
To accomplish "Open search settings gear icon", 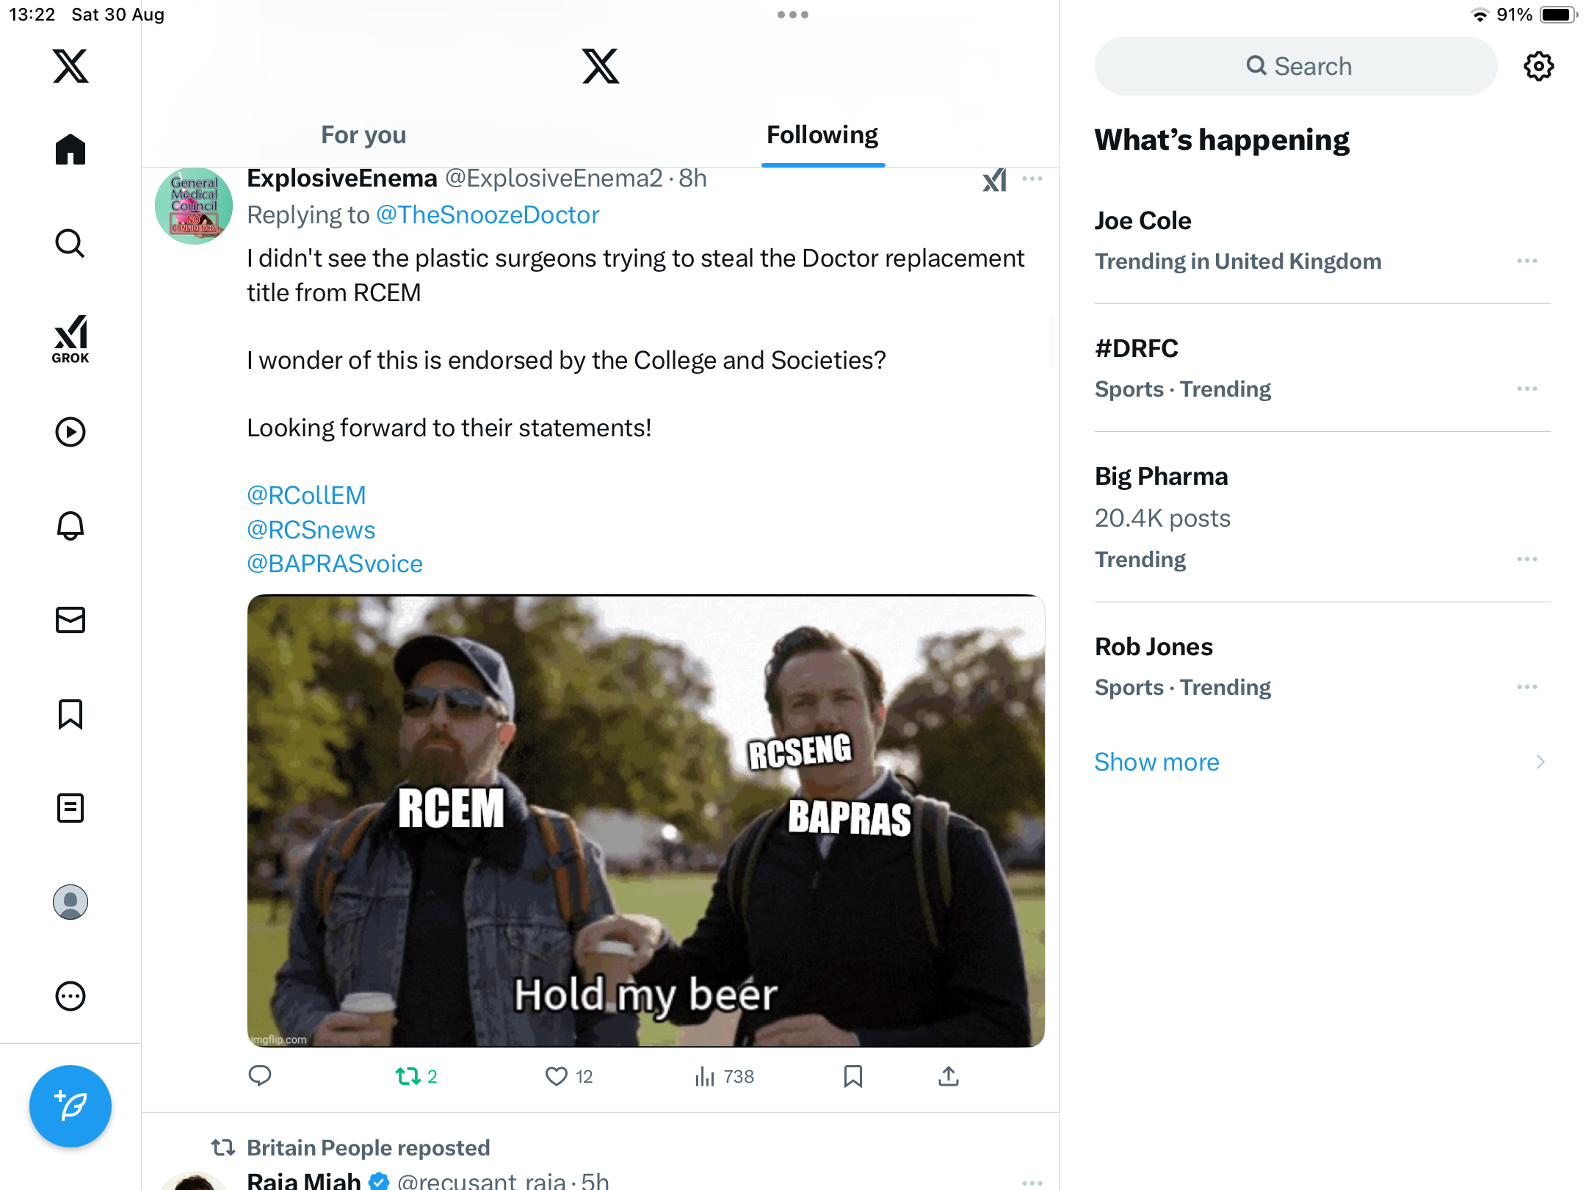I will tap(1538, 66).
